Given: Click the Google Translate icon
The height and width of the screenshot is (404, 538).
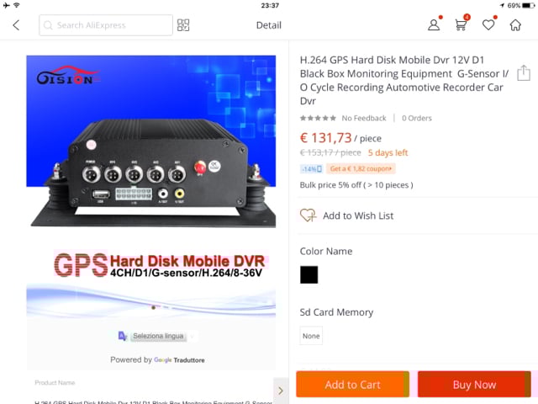Looking at the screenshot, I should coord(122,336).
